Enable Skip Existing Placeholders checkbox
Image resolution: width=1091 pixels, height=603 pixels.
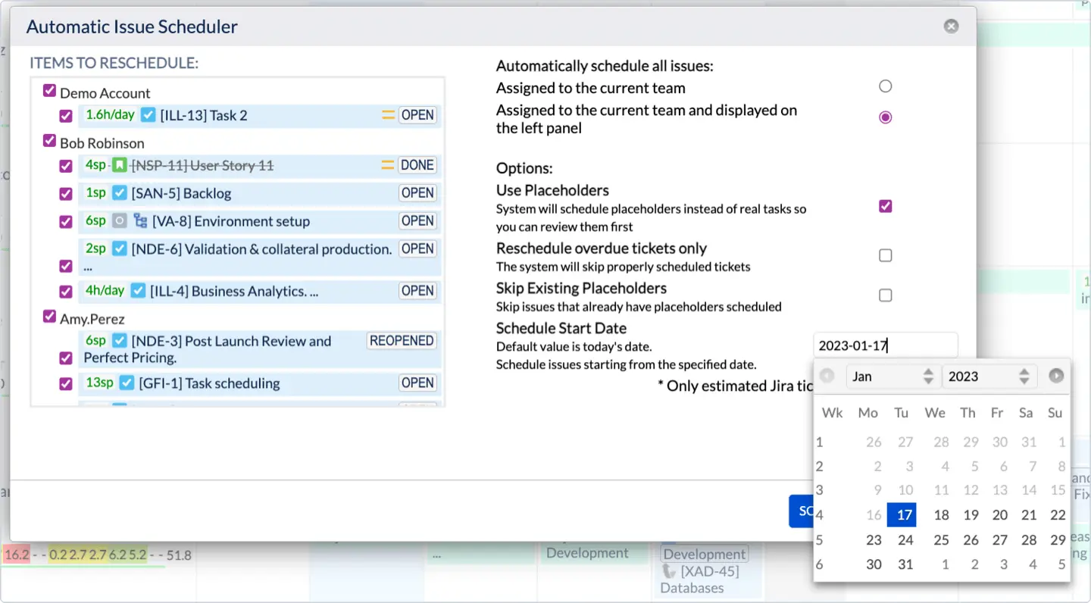[x=885, y=295]
